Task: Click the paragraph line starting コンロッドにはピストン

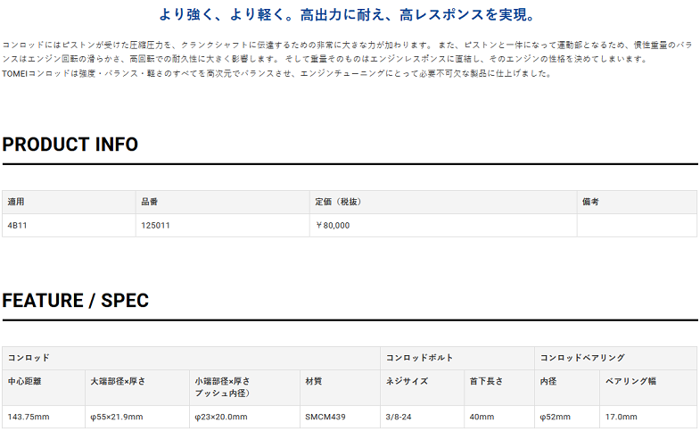Action: 347,46
